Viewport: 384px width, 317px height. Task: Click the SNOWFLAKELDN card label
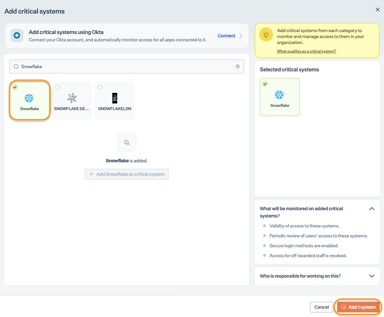[x=115, y=109]
